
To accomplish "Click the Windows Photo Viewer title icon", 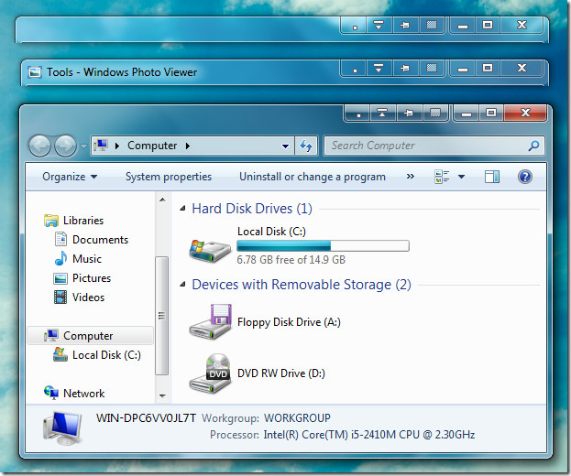I will 35,72.
